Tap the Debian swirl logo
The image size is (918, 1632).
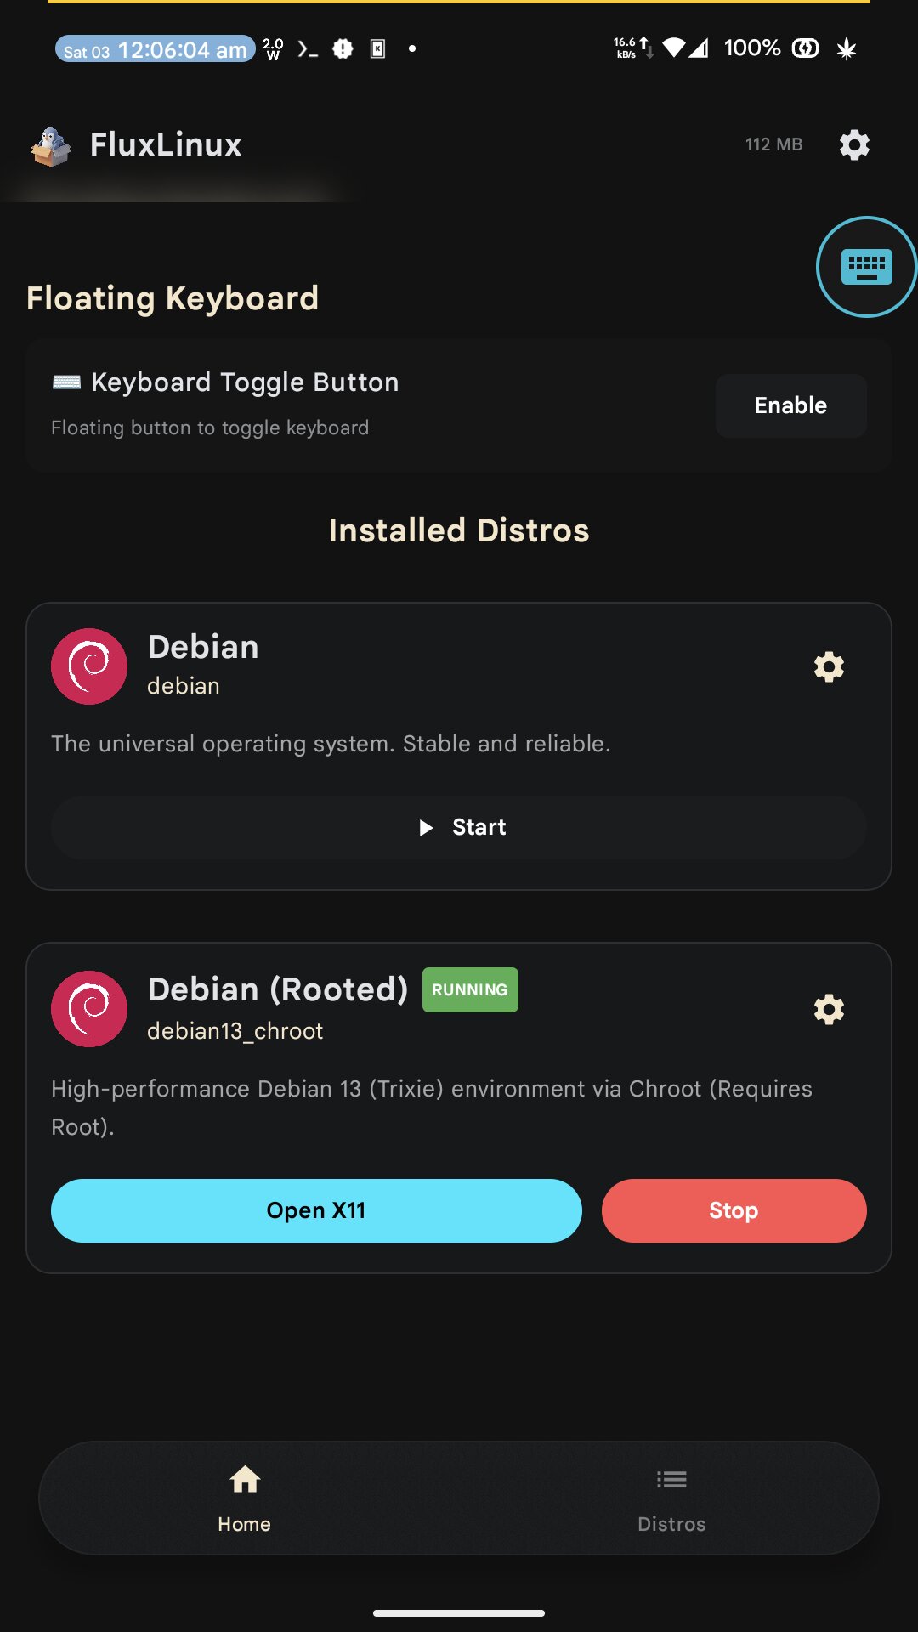coord(89,666)
